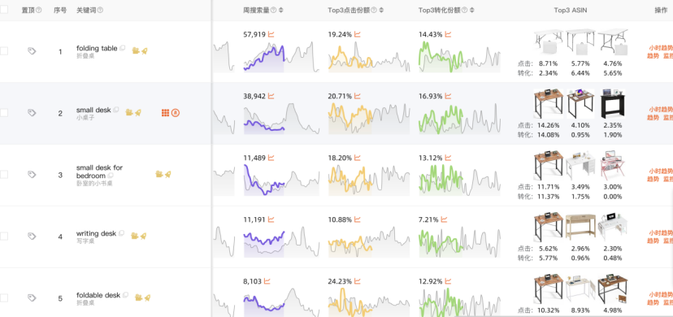Screen dimensions: 673x317
Task: Click the camera icon beside foldable desk
Action: 138,297
